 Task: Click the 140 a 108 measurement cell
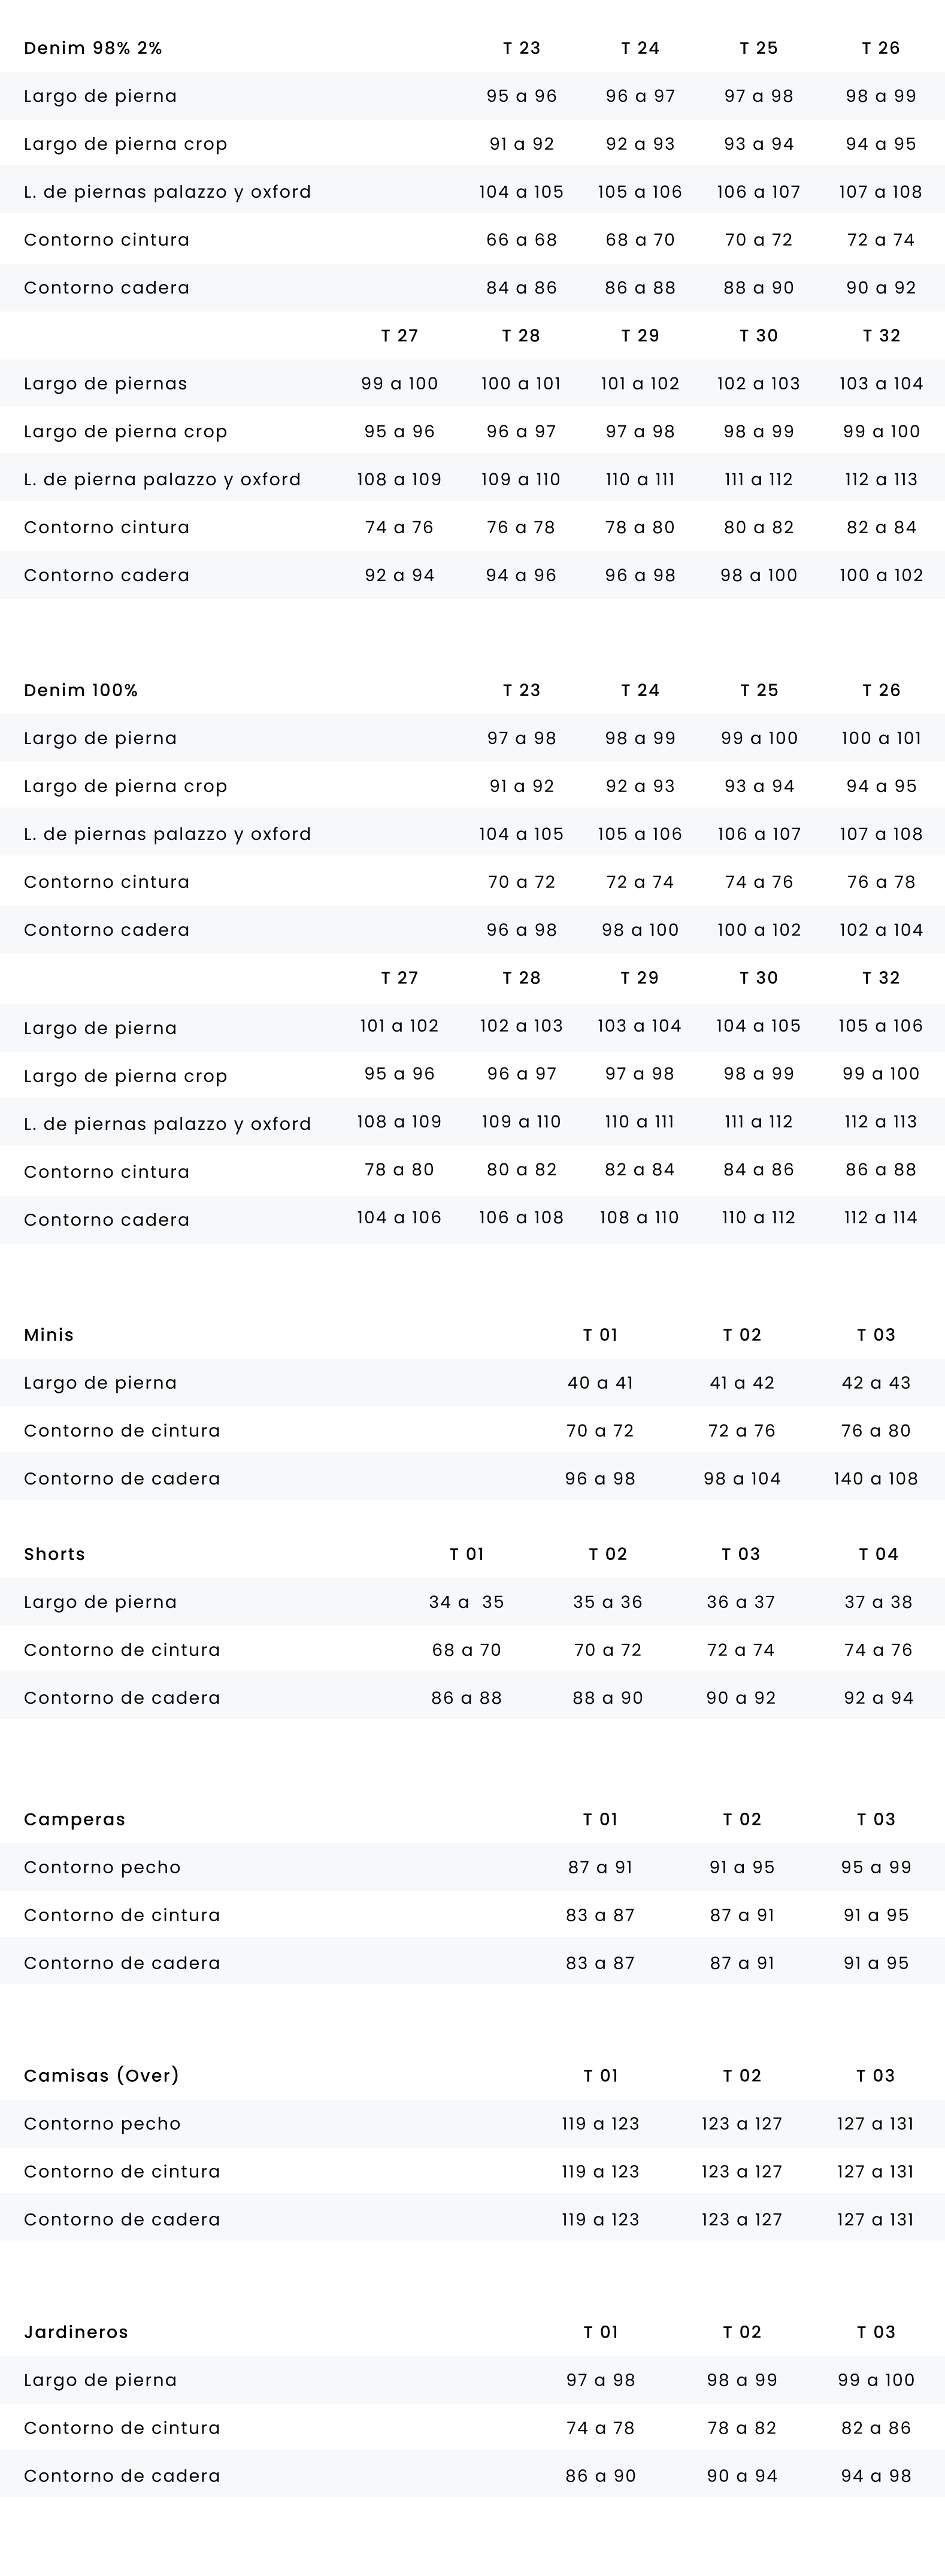pos(875,1479)
